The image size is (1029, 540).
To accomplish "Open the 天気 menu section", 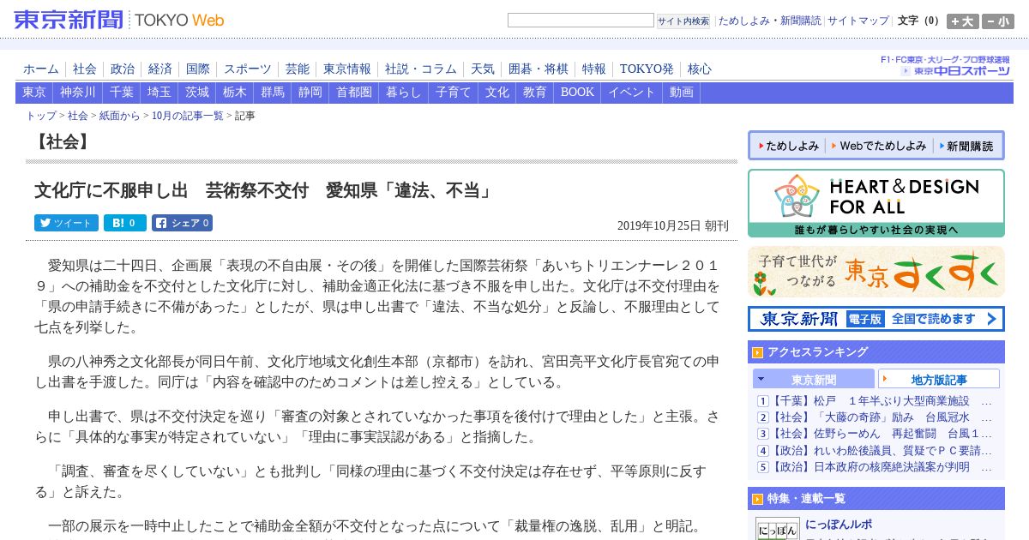I will [x=483, y=69].
